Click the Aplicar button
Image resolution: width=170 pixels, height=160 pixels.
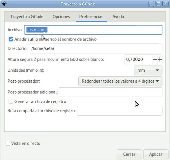pyautogui.click(x=156, y=154)
